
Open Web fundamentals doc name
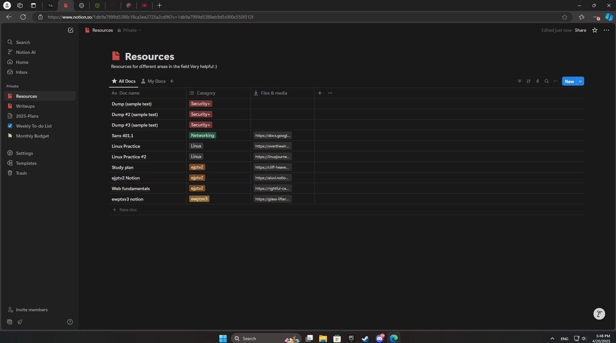131,188
